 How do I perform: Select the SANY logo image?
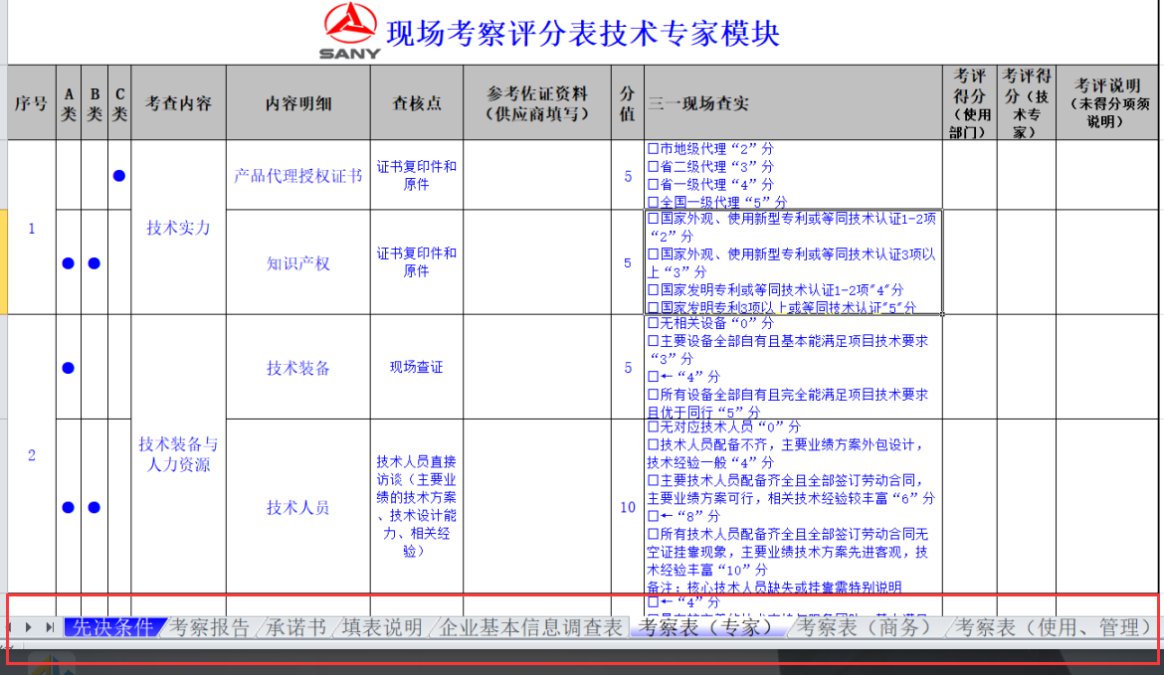tap(350, 31)
